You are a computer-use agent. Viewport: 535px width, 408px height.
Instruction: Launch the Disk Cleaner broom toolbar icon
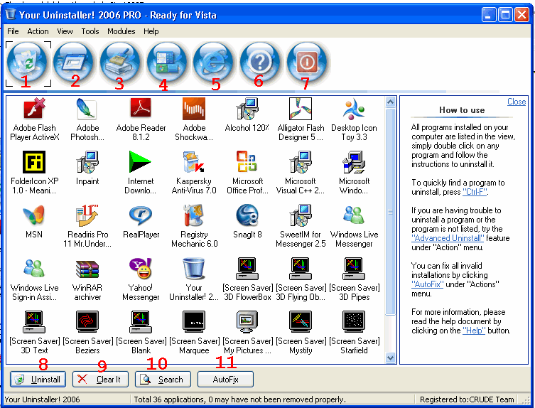pyautogui.click(x=120, y=63)
